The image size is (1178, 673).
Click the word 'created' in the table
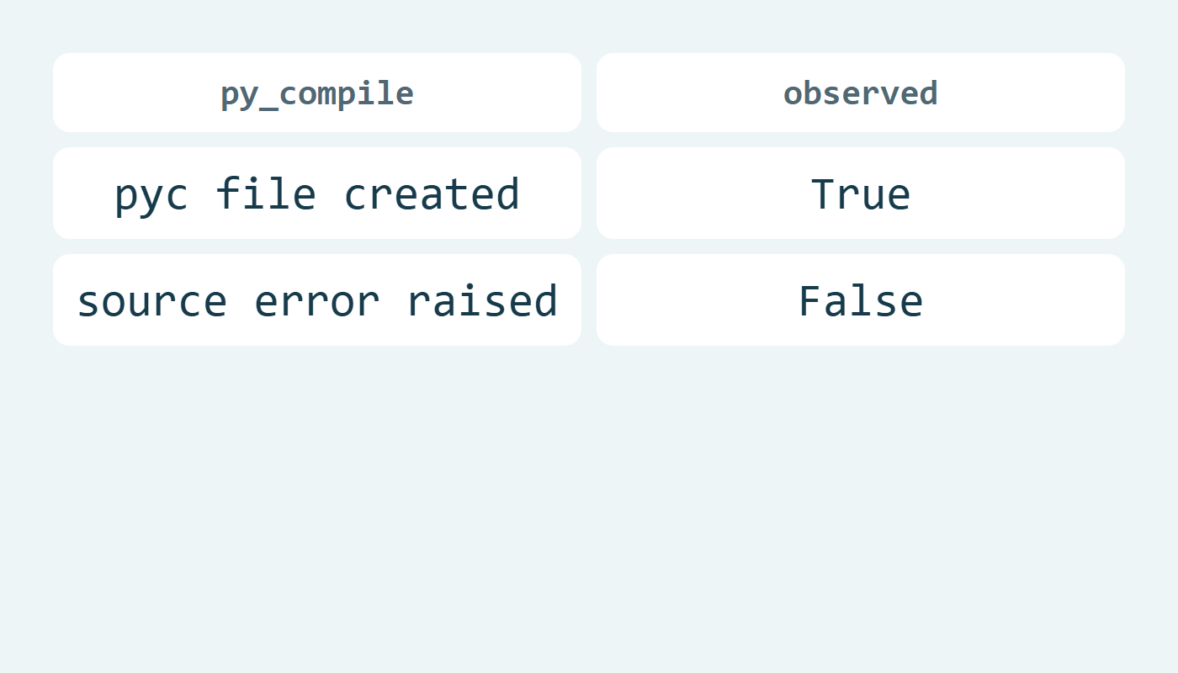pyautogui.click(x=432, y=193)
